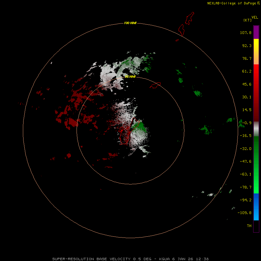Click the -0.9 value on velocity scale
261x261 pixels.
[x=247, y=123]
